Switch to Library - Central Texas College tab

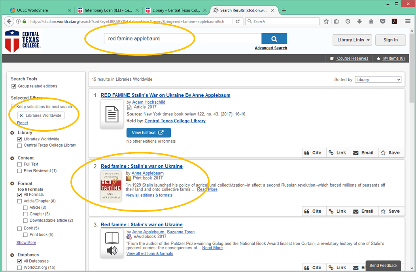tap(176, 10)
